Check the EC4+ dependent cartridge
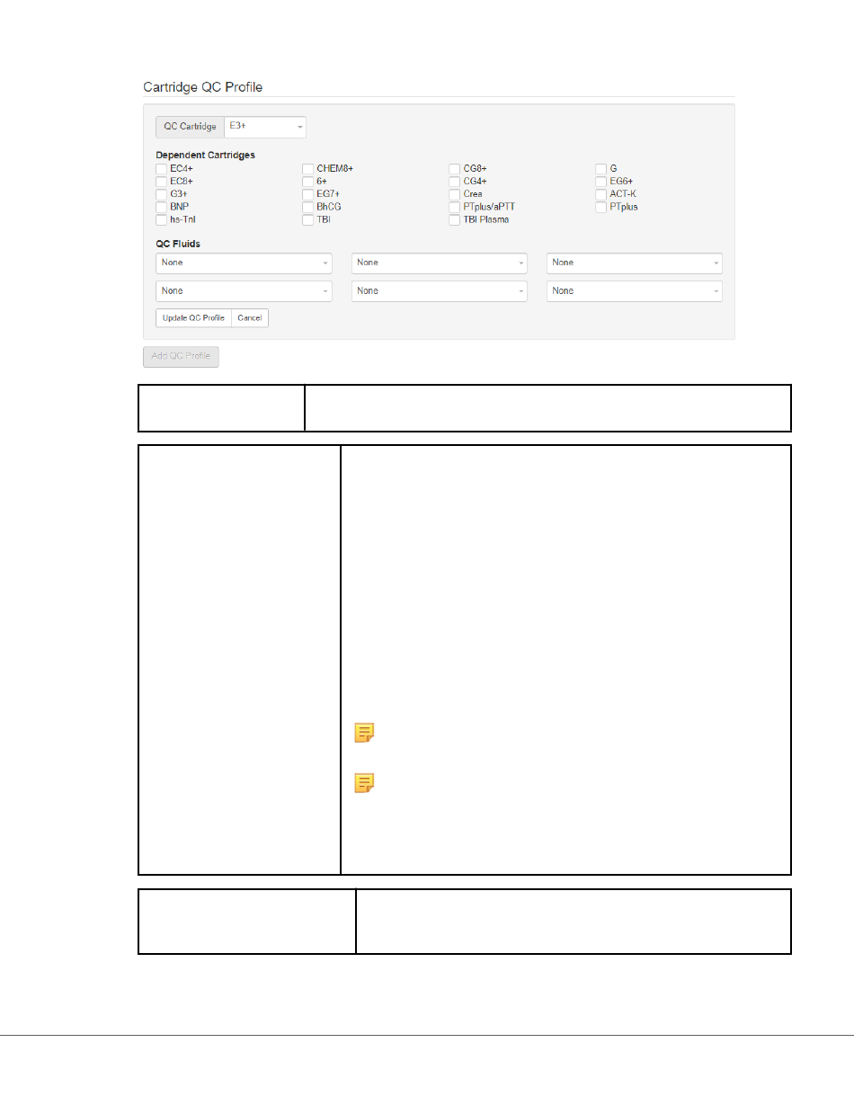 pyautogui.click(x=162, y=168)
